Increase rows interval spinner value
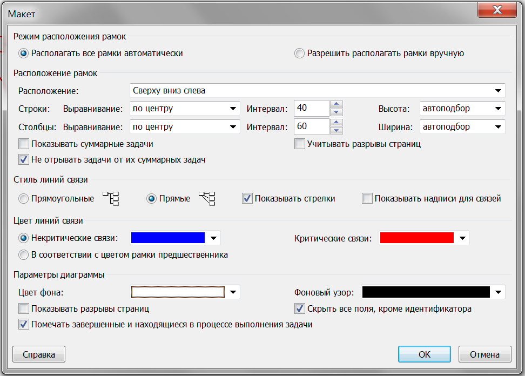This screenshot has width=525, height=376. (x=336, y=104)
